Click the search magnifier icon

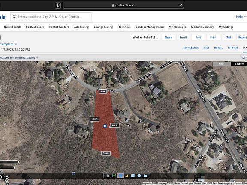[14, 17]
